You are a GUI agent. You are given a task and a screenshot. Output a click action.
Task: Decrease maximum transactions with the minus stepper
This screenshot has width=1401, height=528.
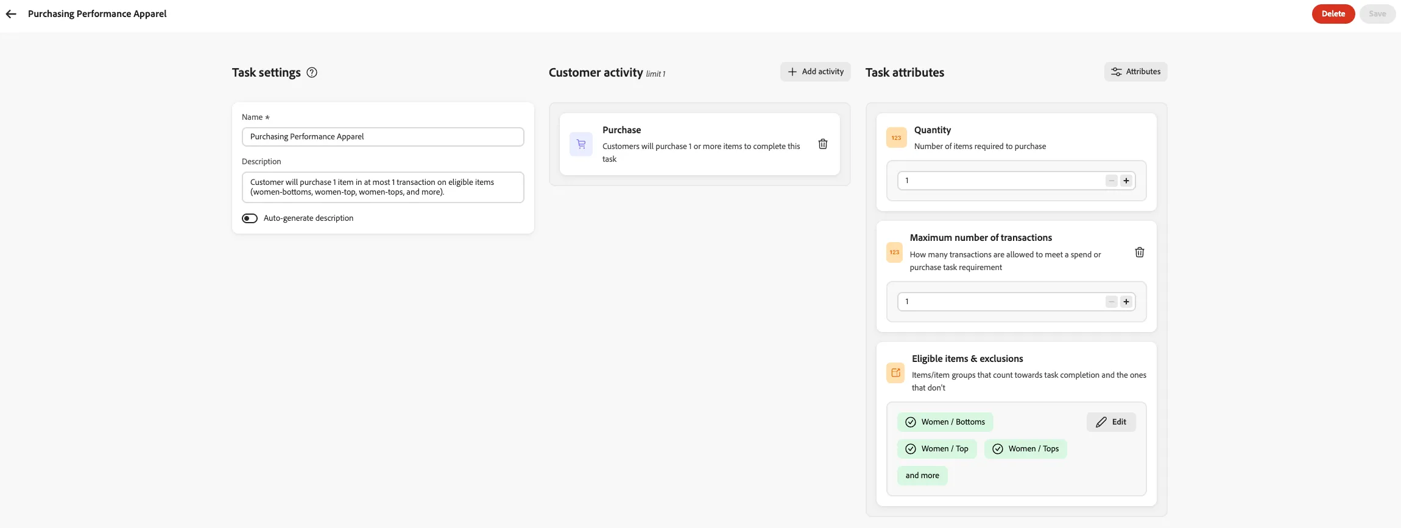1112,302
